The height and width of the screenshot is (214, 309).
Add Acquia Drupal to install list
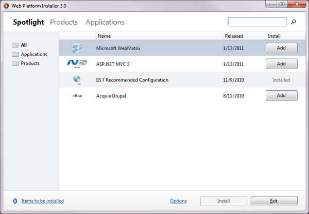pyautogui.click(x=281, y=96)
